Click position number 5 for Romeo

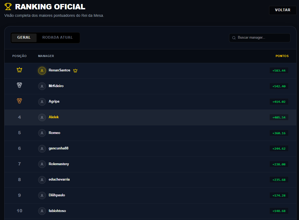pyautogui.click(x=19, y=133)
